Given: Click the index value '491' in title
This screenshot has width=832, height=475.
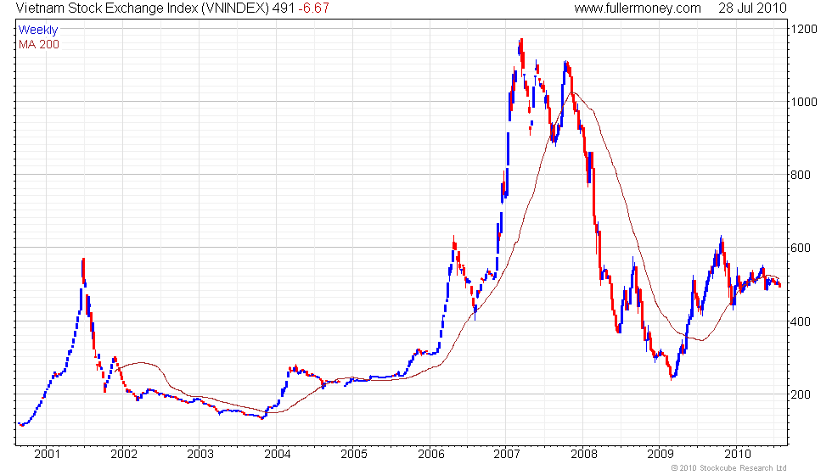Looking at the screenshot, I should (284, 8).
